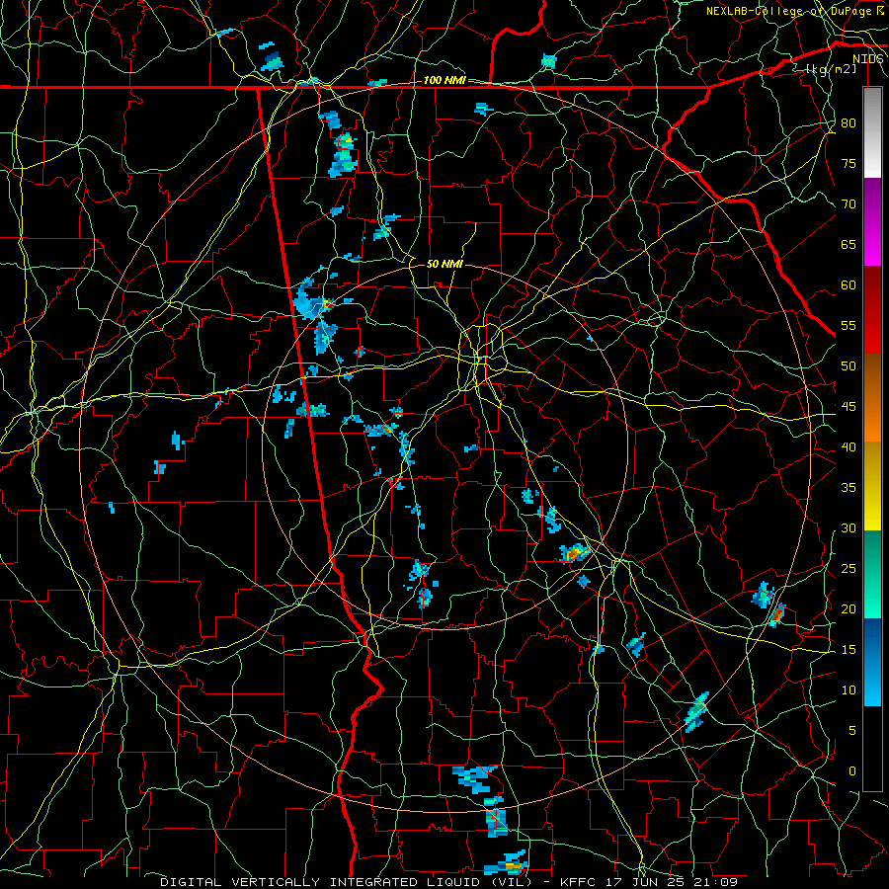Click the white-gray top segment of the color scale

click(872, 132)
